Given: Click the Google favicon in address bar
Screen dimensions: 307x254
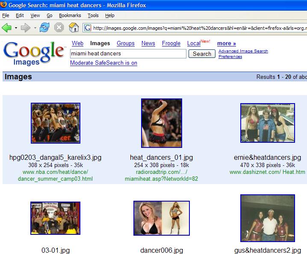Looking at the screenshot, I should (x=88, y=28).
